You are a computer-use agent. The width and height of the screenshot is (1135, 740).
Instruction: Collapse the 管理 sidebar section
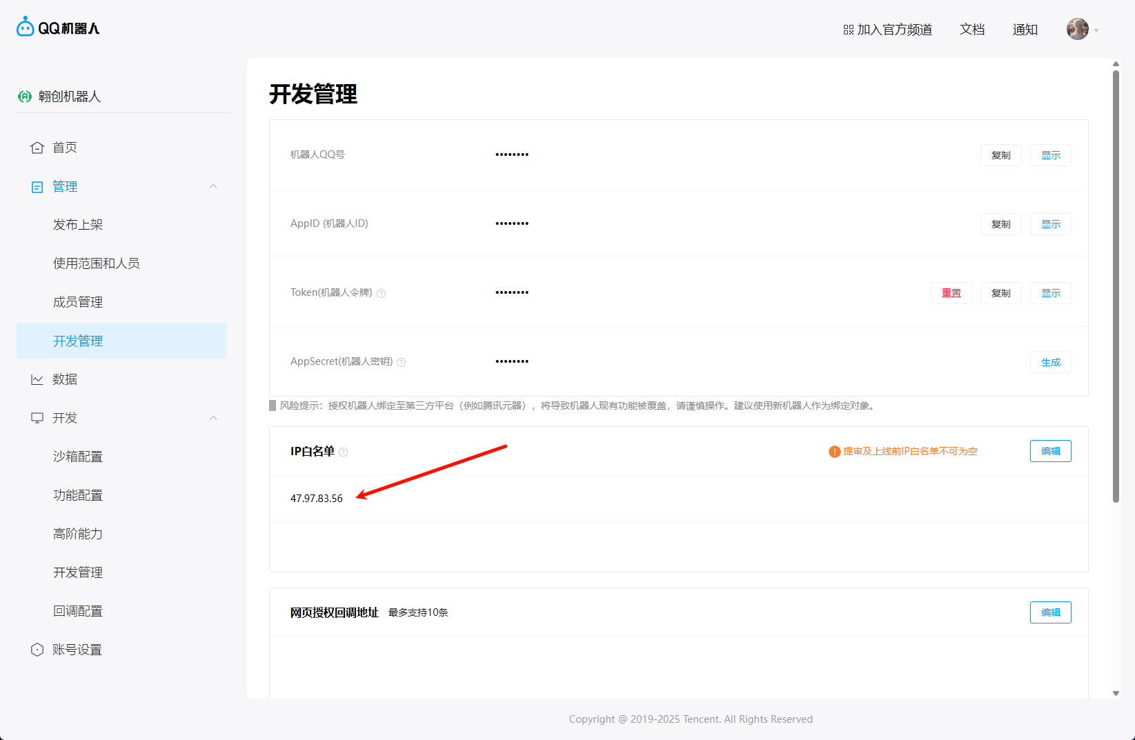click(213, 186)
